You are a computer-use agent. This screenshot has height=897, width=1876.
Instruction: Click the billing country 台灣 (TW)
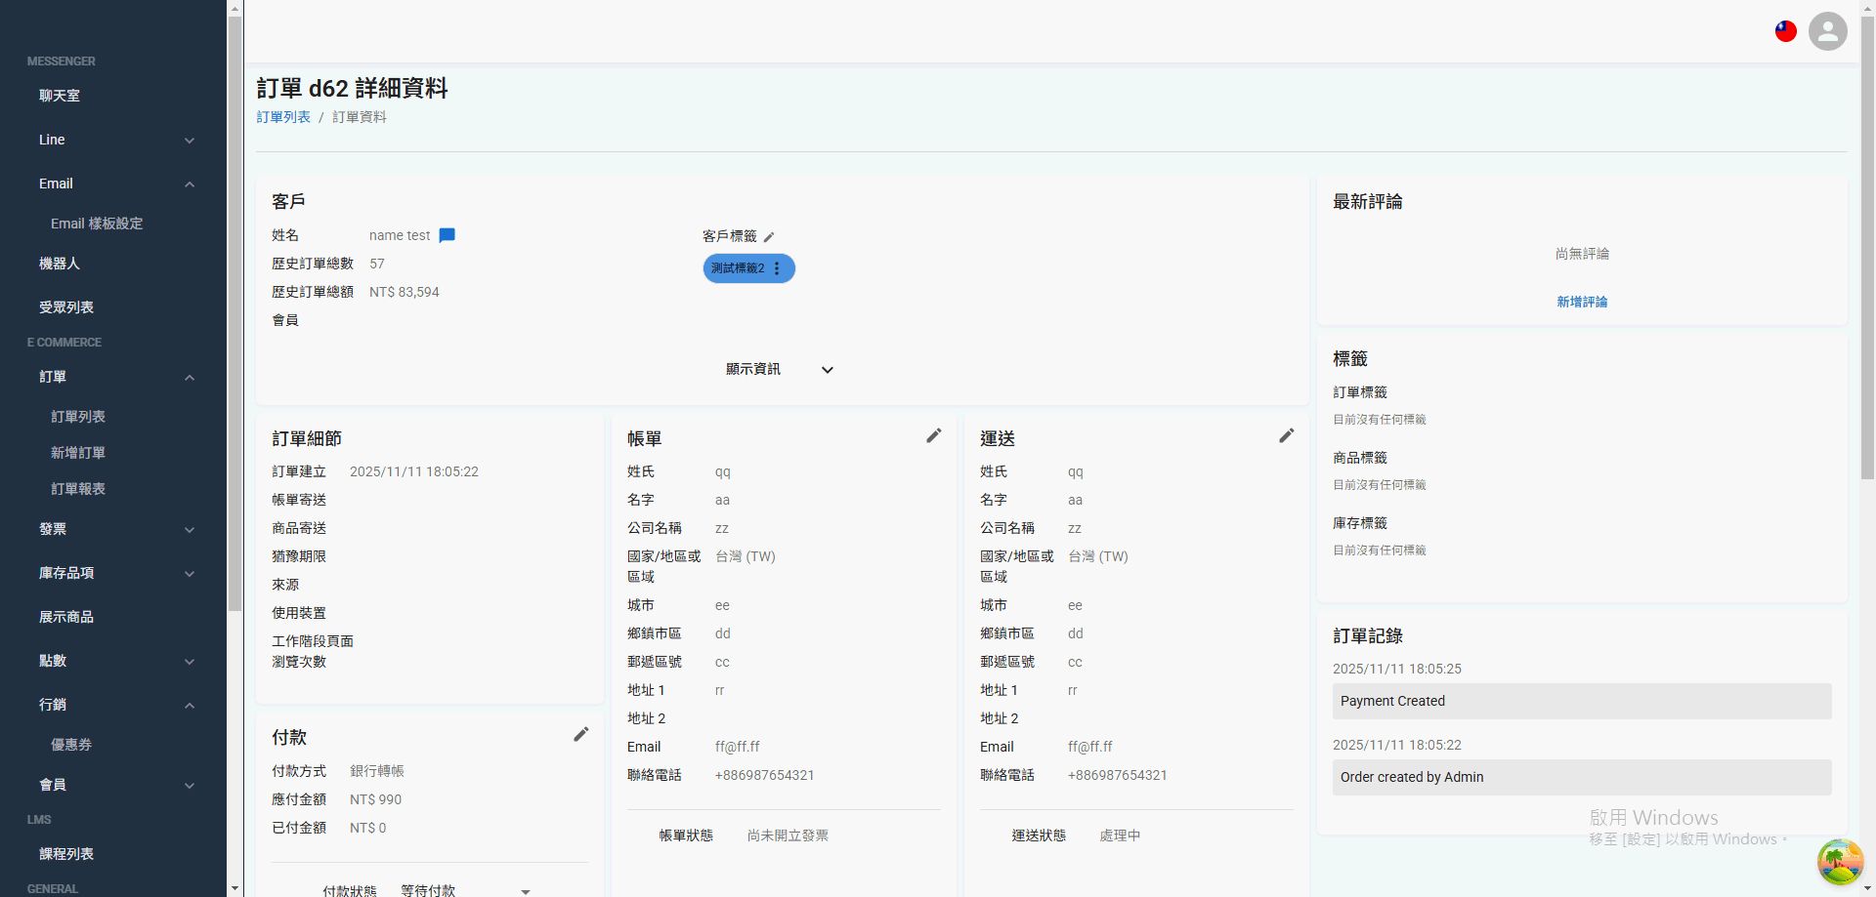pos(746,556)
